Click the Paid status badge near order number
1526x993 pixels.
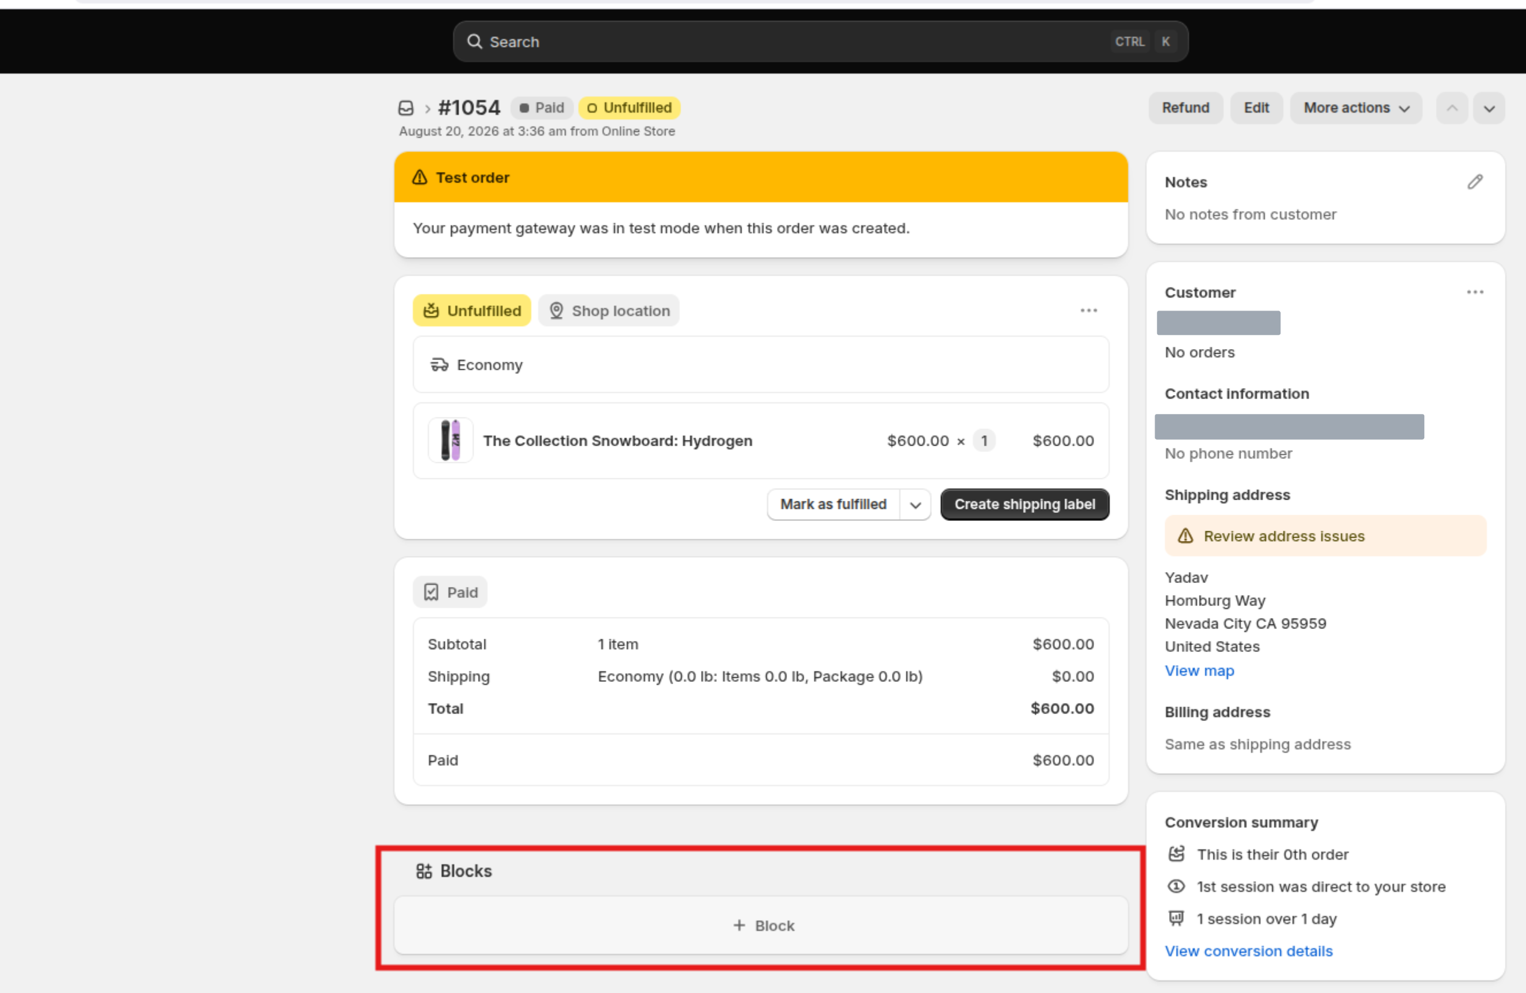coord(541,108)
